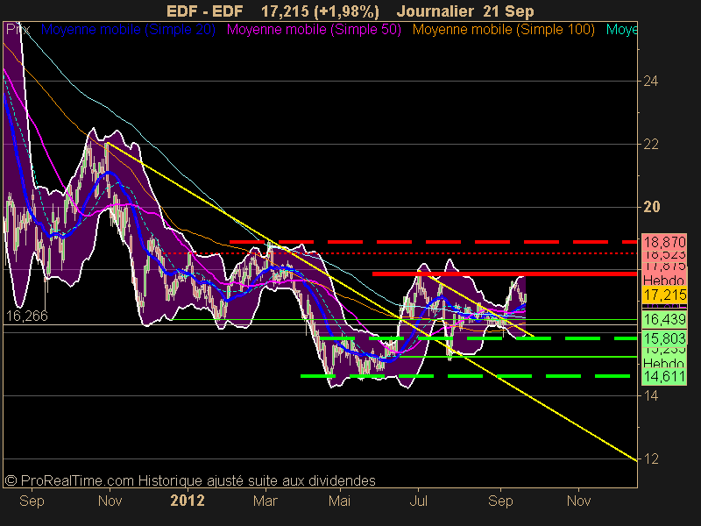Screen dimensions: 701x526
Task: Select the "16,266" low price annotation
Action: click(x=27, y=316)
